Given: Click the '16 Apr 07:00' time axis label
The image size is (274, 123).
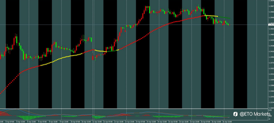Looking at the screenshot, I should (x=206, y=122).
